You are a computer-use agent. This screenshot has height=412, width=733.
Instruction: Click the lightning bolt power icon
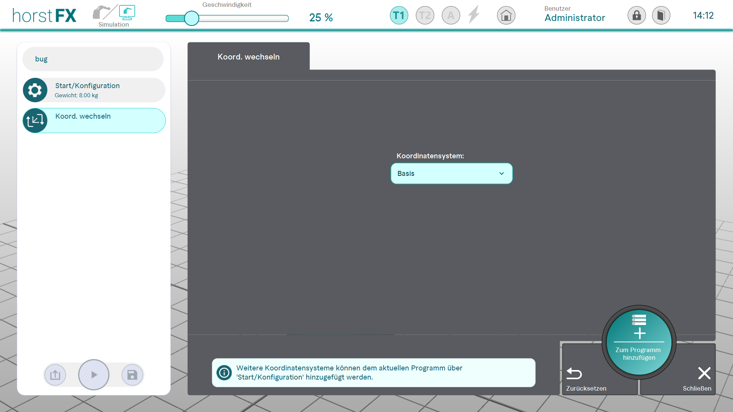[474, 15]
